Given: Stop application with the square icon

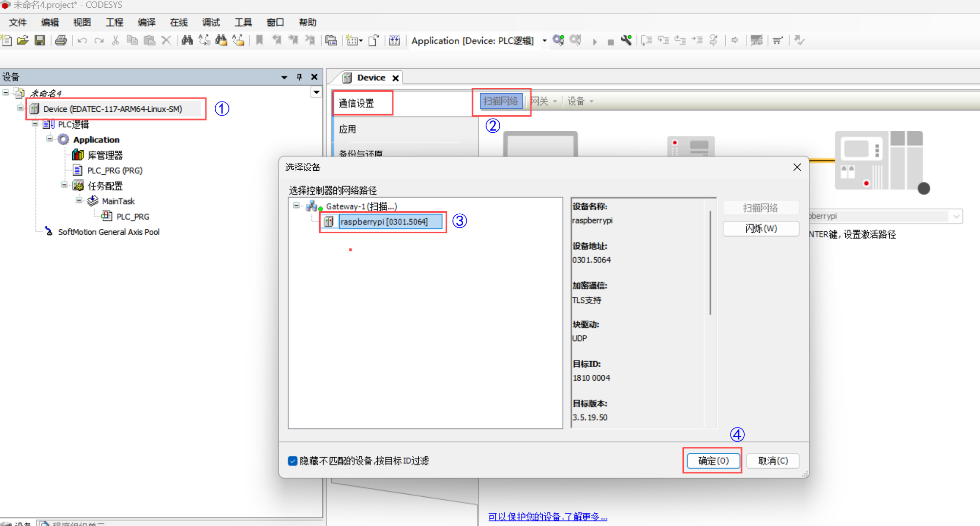Looking at the screenshot, I should 611,42.
